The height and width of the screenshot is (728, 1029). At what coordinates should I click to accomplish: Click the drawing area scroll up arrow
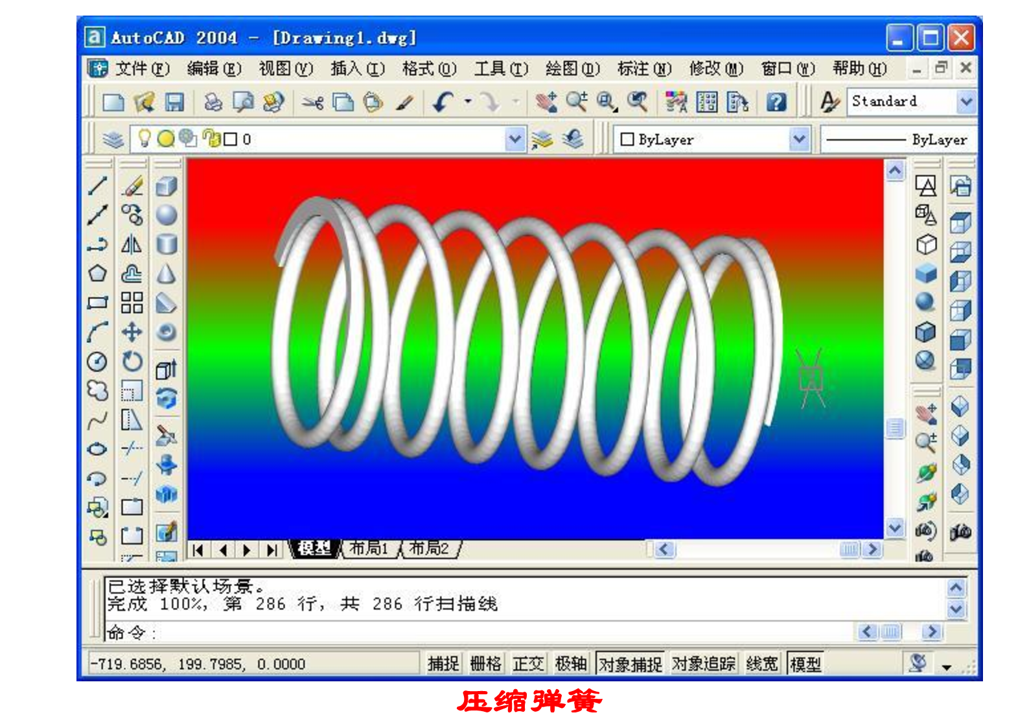click(x=895, y=171)
